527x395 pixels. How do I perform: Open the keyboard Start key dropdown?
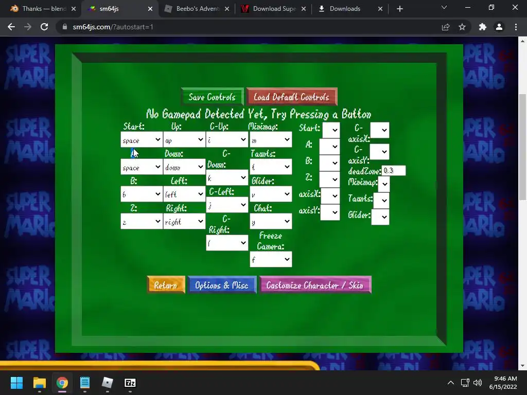141,139
